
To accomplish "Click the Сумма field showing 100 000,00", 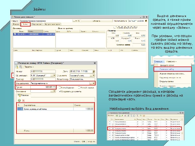I will [x=43, y=87].
